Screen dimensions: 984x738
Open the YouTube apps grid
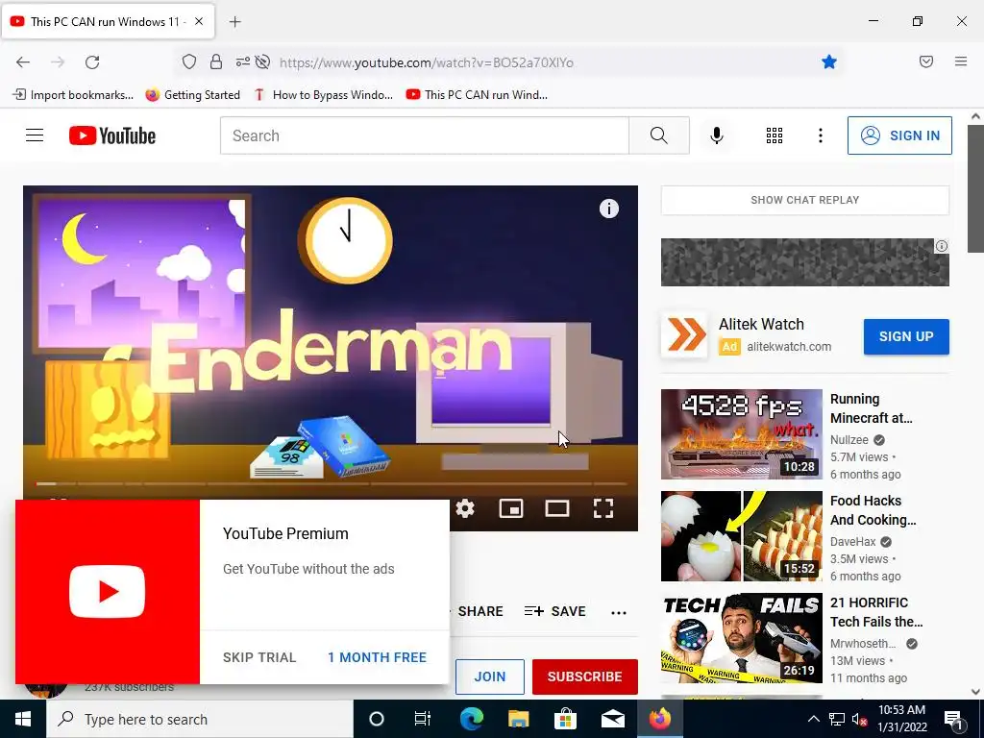coord(775,135)
